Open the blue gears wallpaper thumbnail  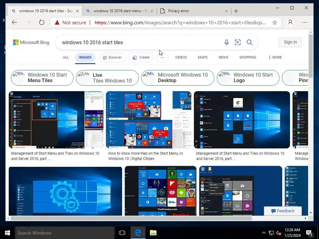(65, 191)
